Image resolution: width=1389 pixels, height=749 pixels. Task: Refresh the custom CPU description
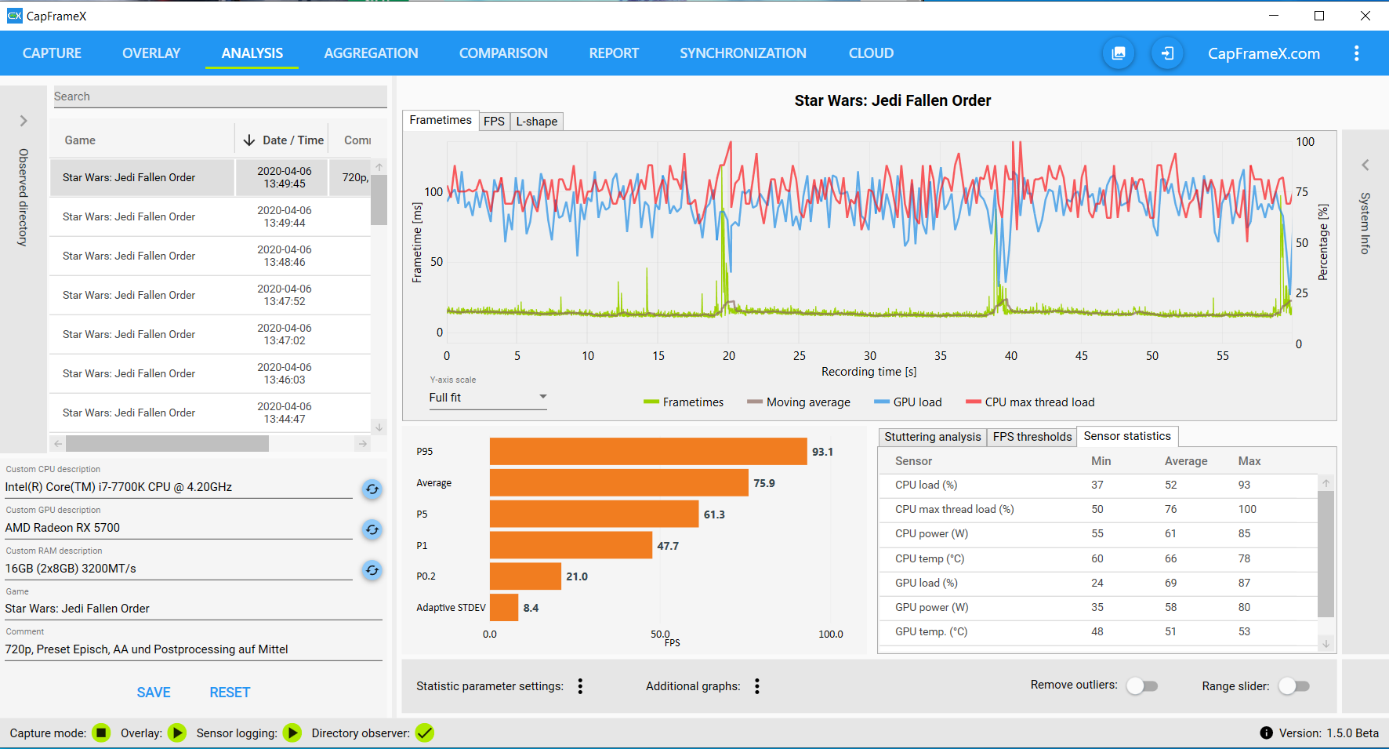pyautogui.click(x=372, y=489)
